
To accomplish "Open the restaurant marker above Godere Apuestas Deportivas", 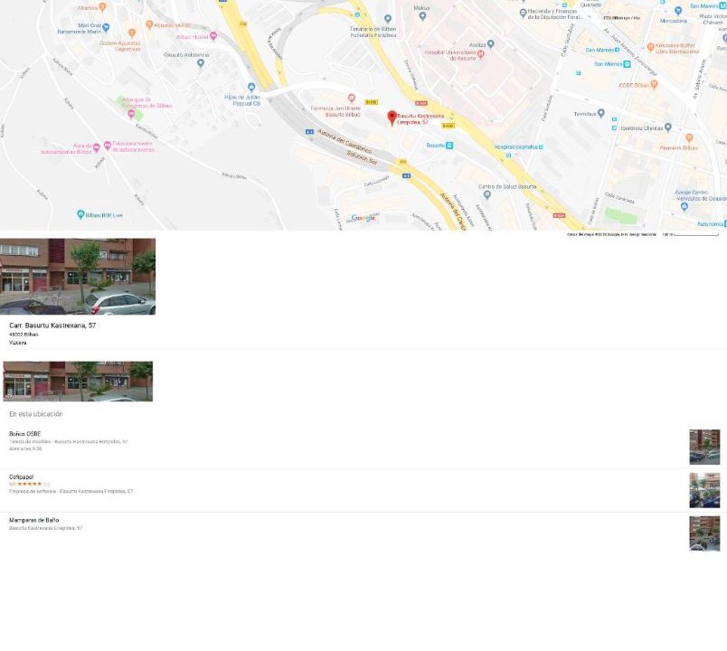I will 132,33.
